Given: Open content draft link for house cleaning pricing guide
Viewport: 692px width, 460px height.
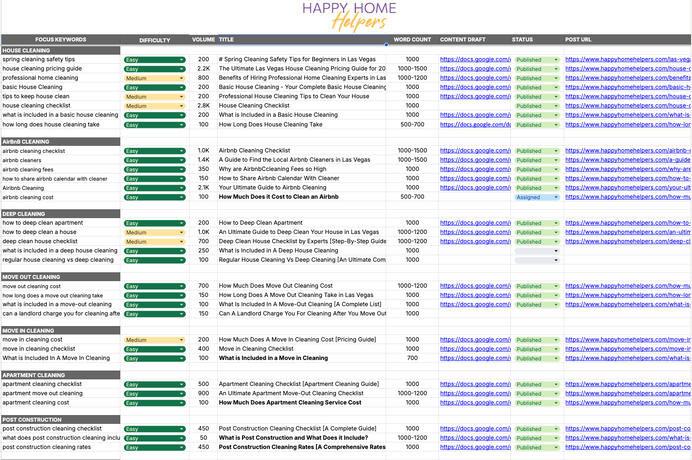Looking at the screenshot, I should [x=475, y=69].
